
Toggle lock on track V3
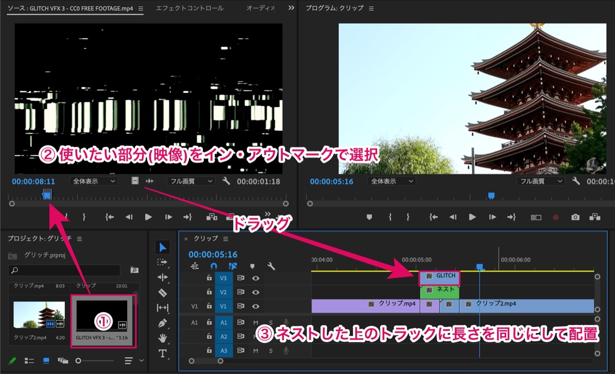209,278
